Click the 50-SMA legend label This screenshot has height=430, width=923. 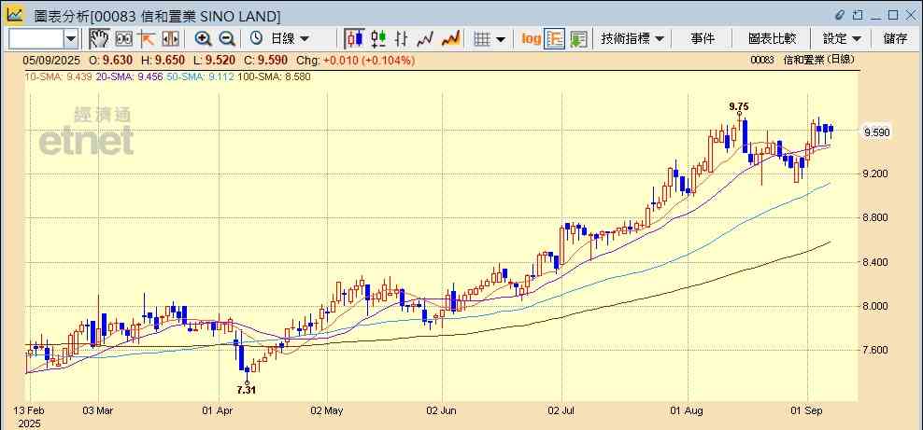point(200,76)
